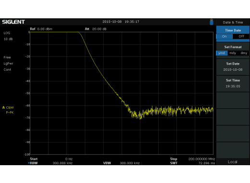The height and width of the screenshot is (183, 250).
Task: Click trace A C&W indicator
Action: (x=8, y=107)
